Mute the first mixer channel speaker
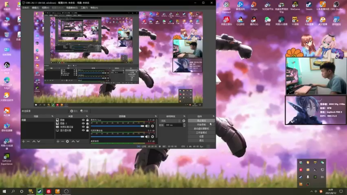Screen dimensions: 347x195 pyautogui.click(x=147, y=126)
